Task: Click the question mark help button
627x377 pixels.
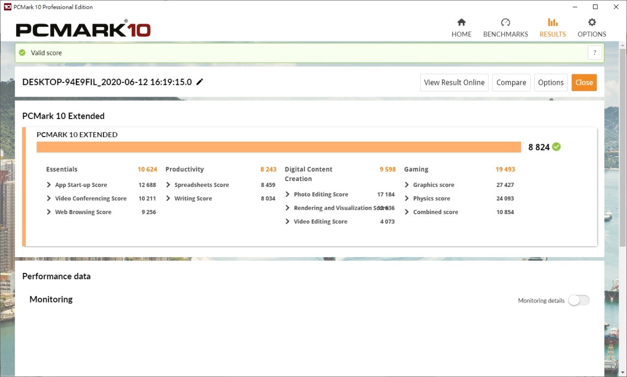Action: point(595,53)
